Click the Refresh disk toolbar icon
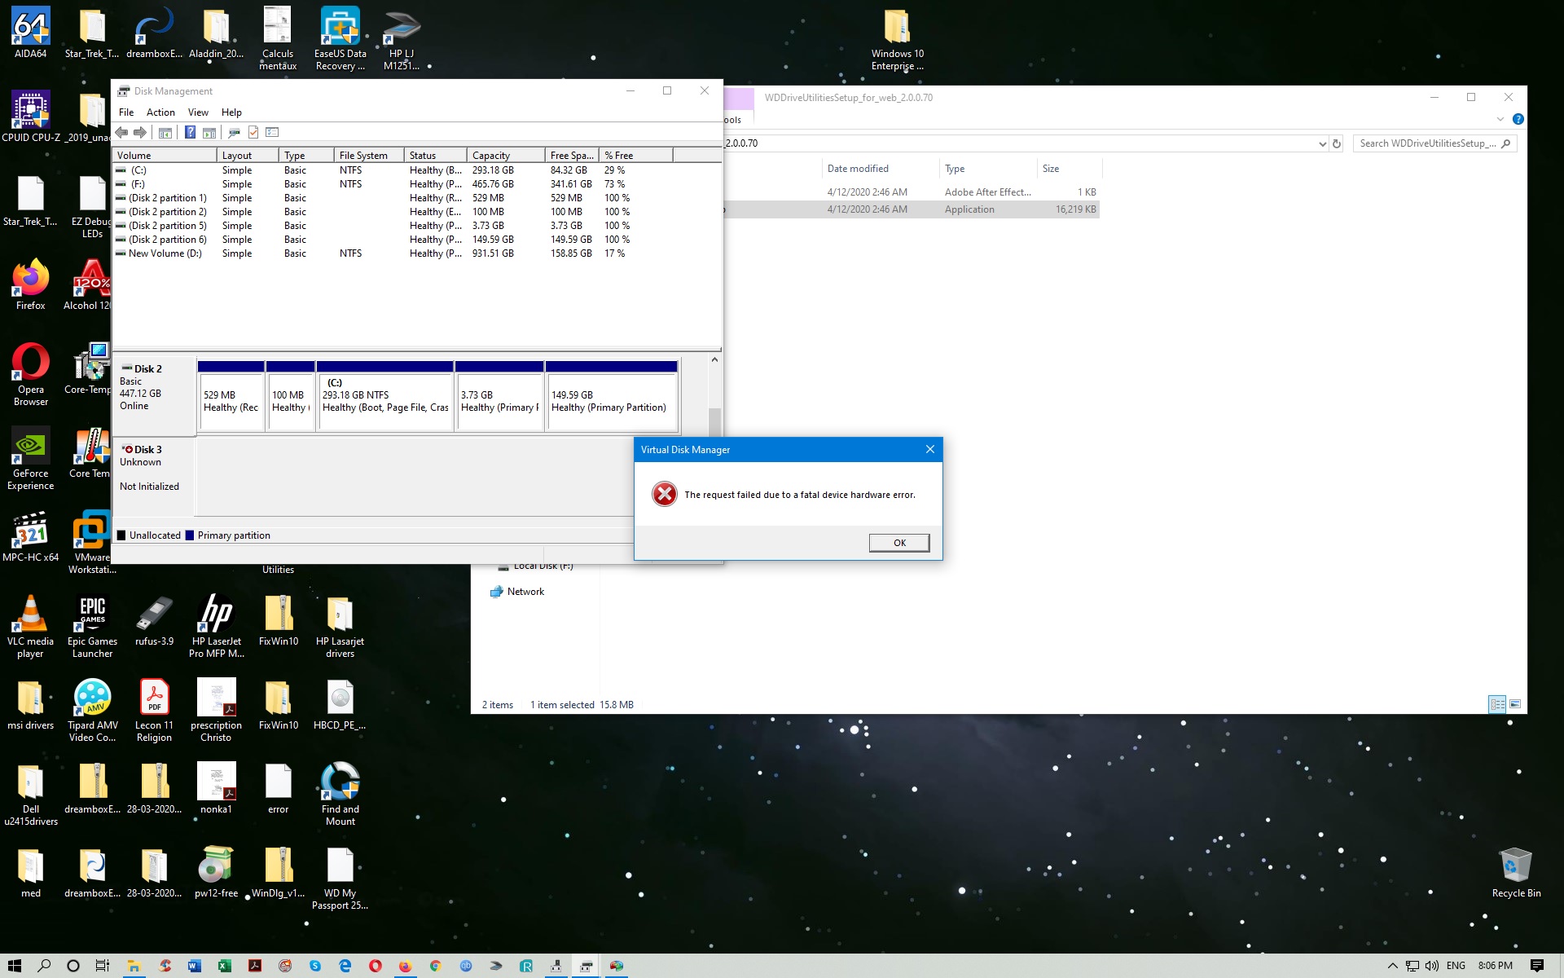The height and width of the screenshot is (978, 1564). 234,132
